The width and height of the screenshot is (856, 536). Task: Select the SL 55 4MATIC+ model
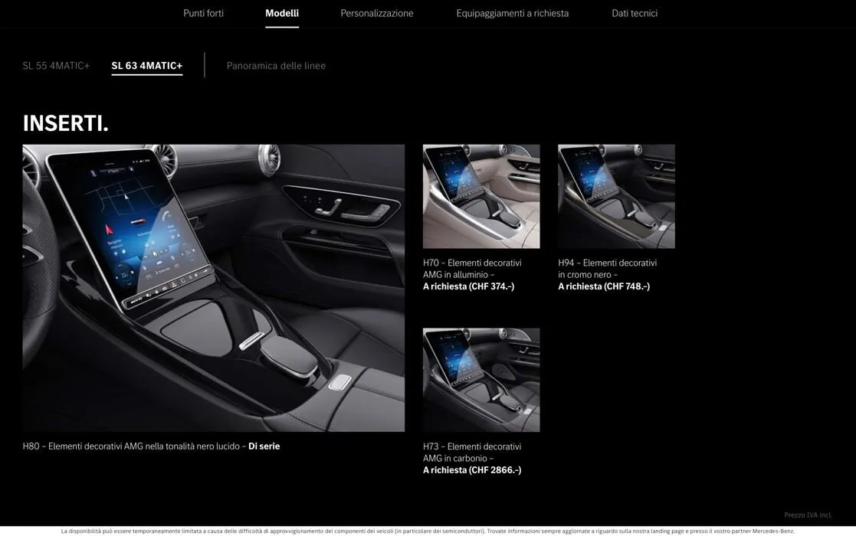click(x=55, y=65)
